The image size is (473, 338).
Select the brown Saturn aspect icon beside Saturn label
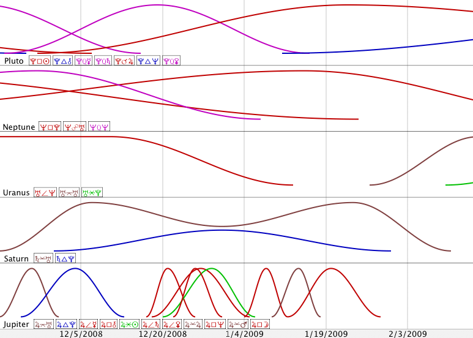coord(43,258)
